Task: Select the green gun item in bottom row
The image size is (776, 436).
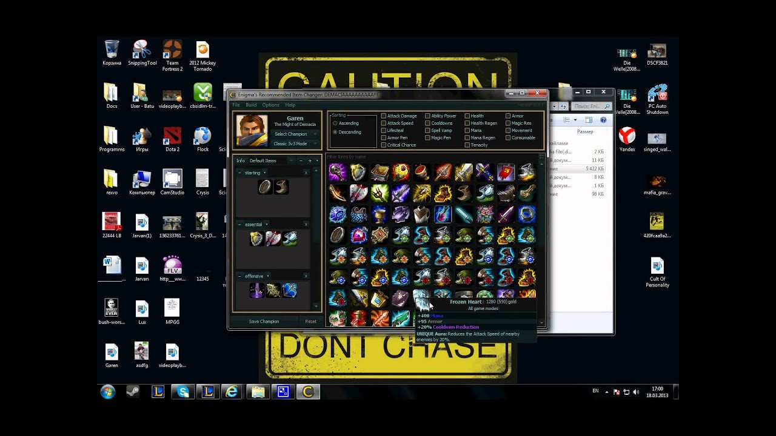Action: (x=401, y=318)
